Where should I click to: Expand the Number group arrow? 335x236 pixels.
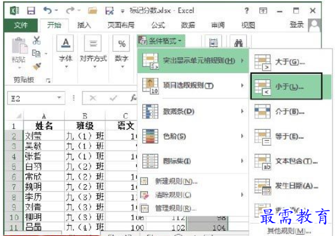pyautogui.click(x=123, y=67)
